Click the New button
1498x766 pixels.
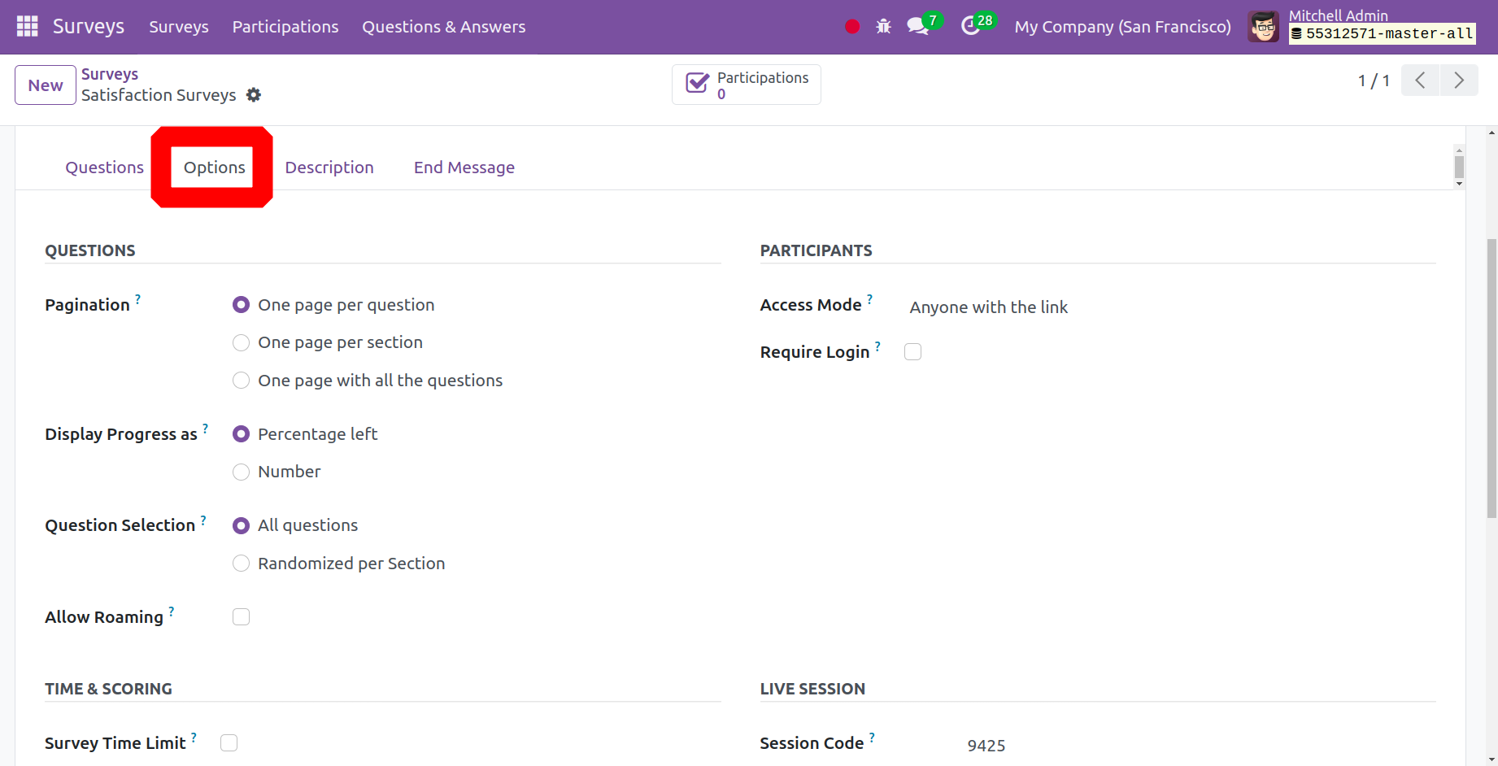point(46,85)
